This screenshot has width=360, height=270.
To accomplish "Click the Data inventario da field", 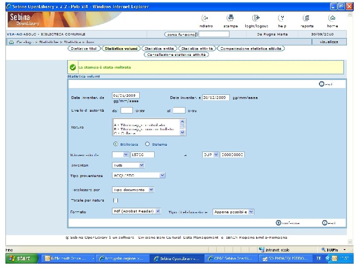I will (x=126, y=95).
